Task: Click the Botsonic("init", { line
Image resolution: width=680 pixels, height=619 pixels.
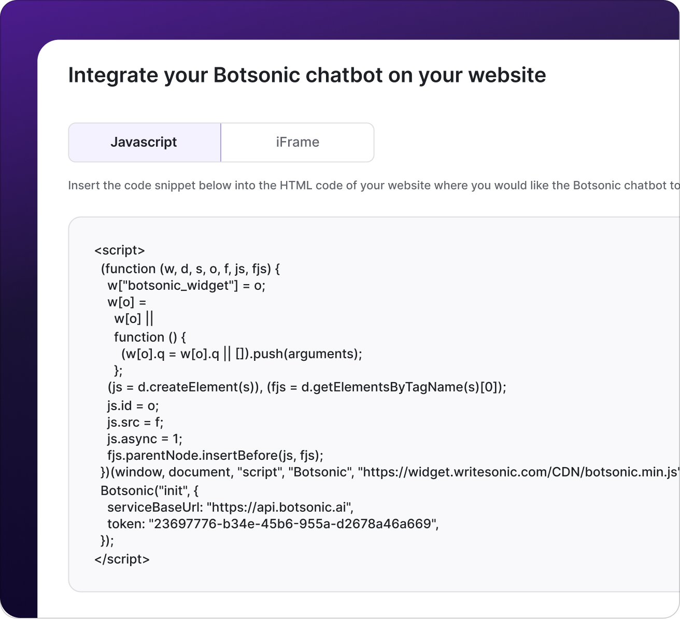Action: (149, 490)
